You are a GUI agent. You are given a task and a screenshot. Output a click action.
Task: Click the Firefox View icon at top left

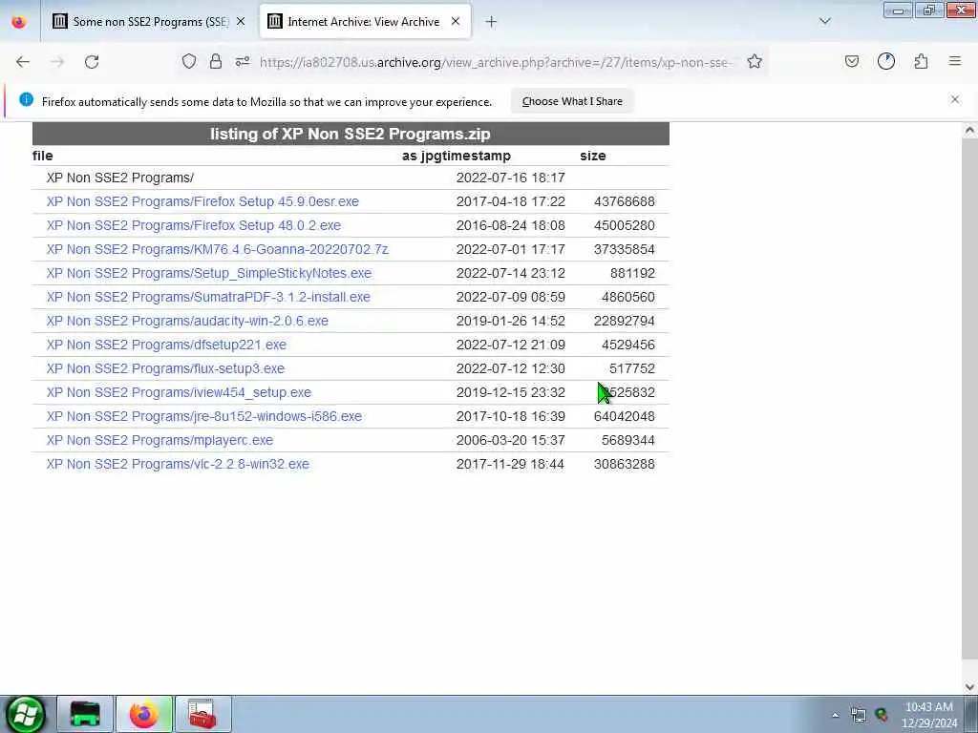[19, 22]
